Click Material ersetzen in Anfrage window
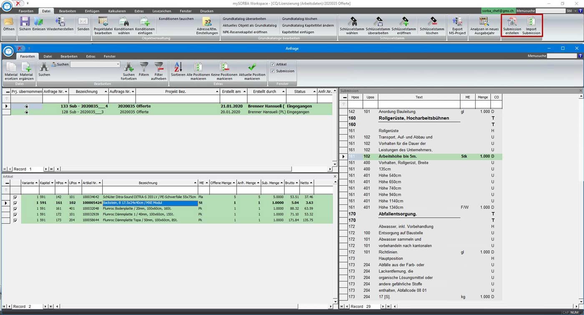 [x=11, y=71]
